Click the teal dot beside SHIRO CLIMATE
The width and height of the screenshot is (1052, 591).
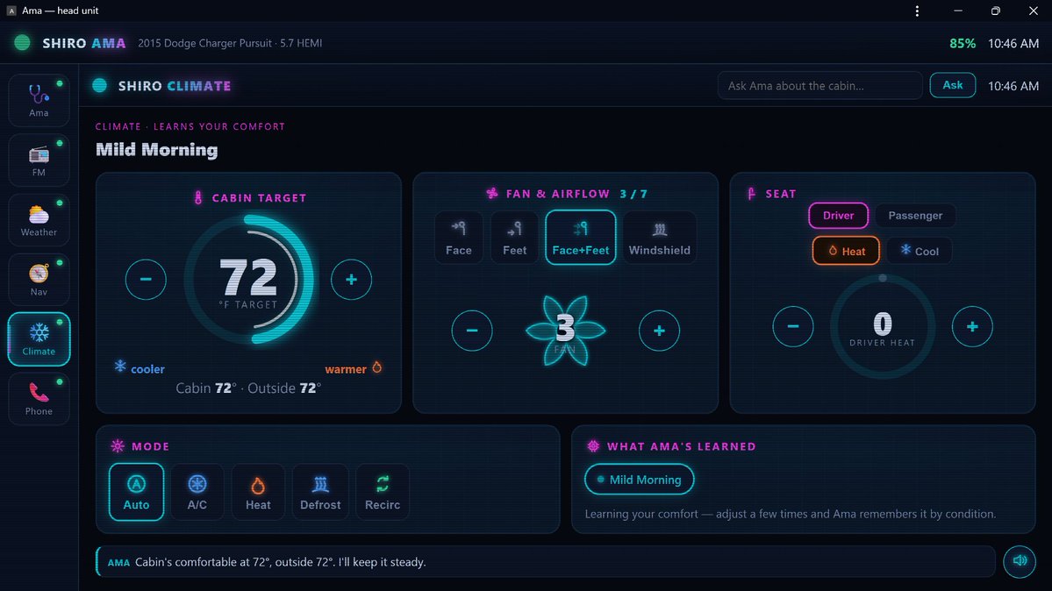100,85
